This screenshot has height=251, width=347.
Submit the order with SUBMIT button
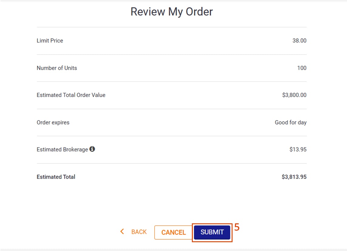[212, 232]
